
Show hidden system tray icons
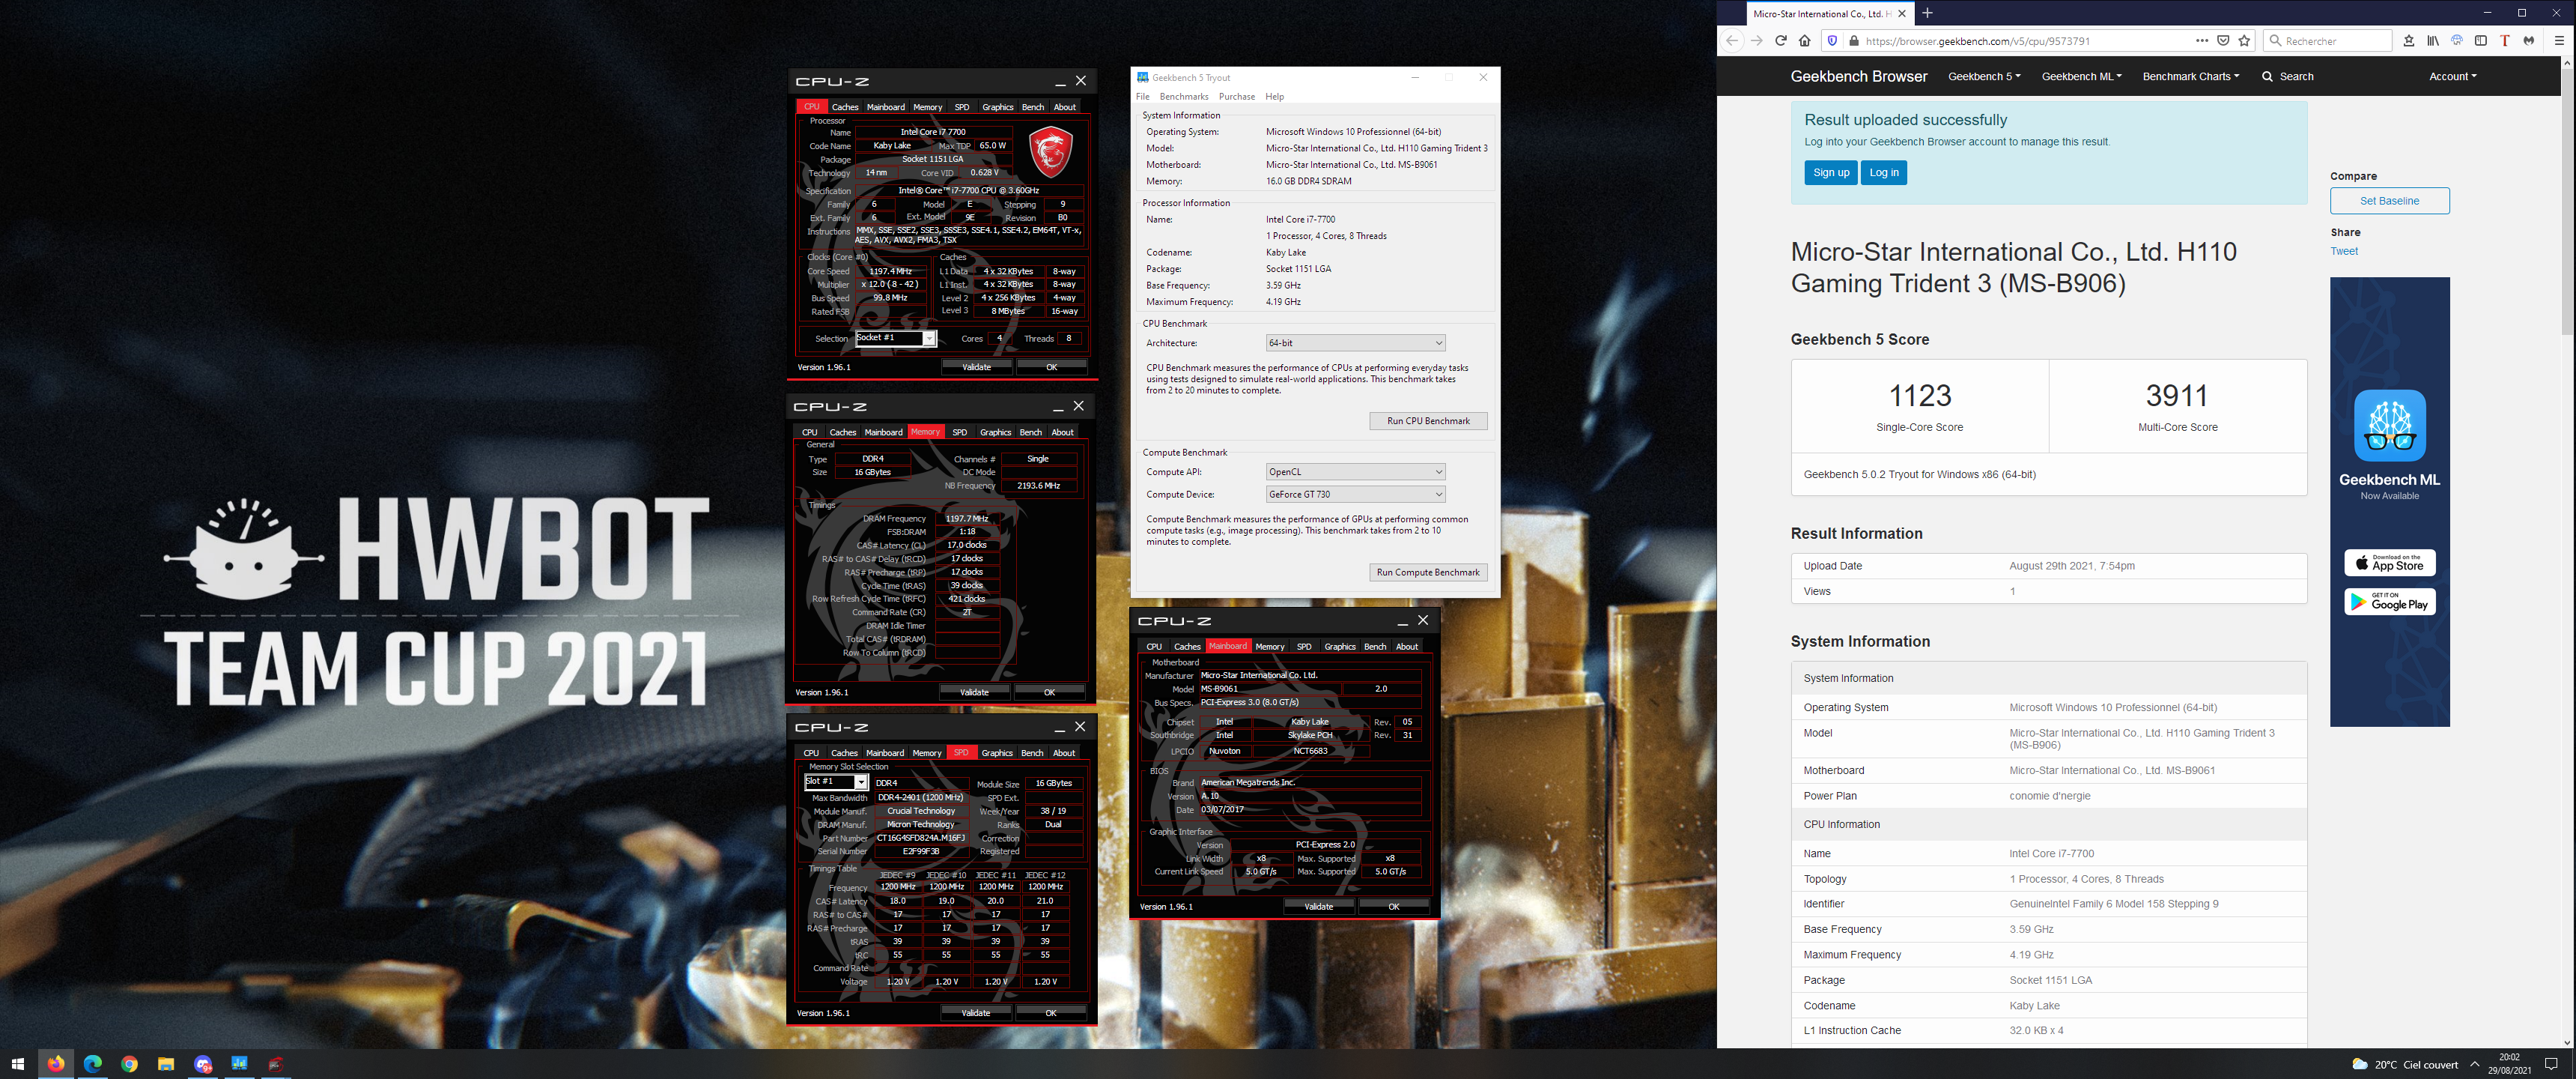point(2474,1064)
